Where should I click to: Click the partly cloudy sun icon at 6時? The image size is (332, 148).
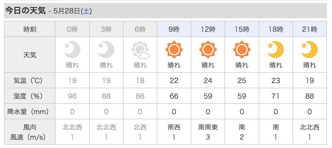point(140,50)
